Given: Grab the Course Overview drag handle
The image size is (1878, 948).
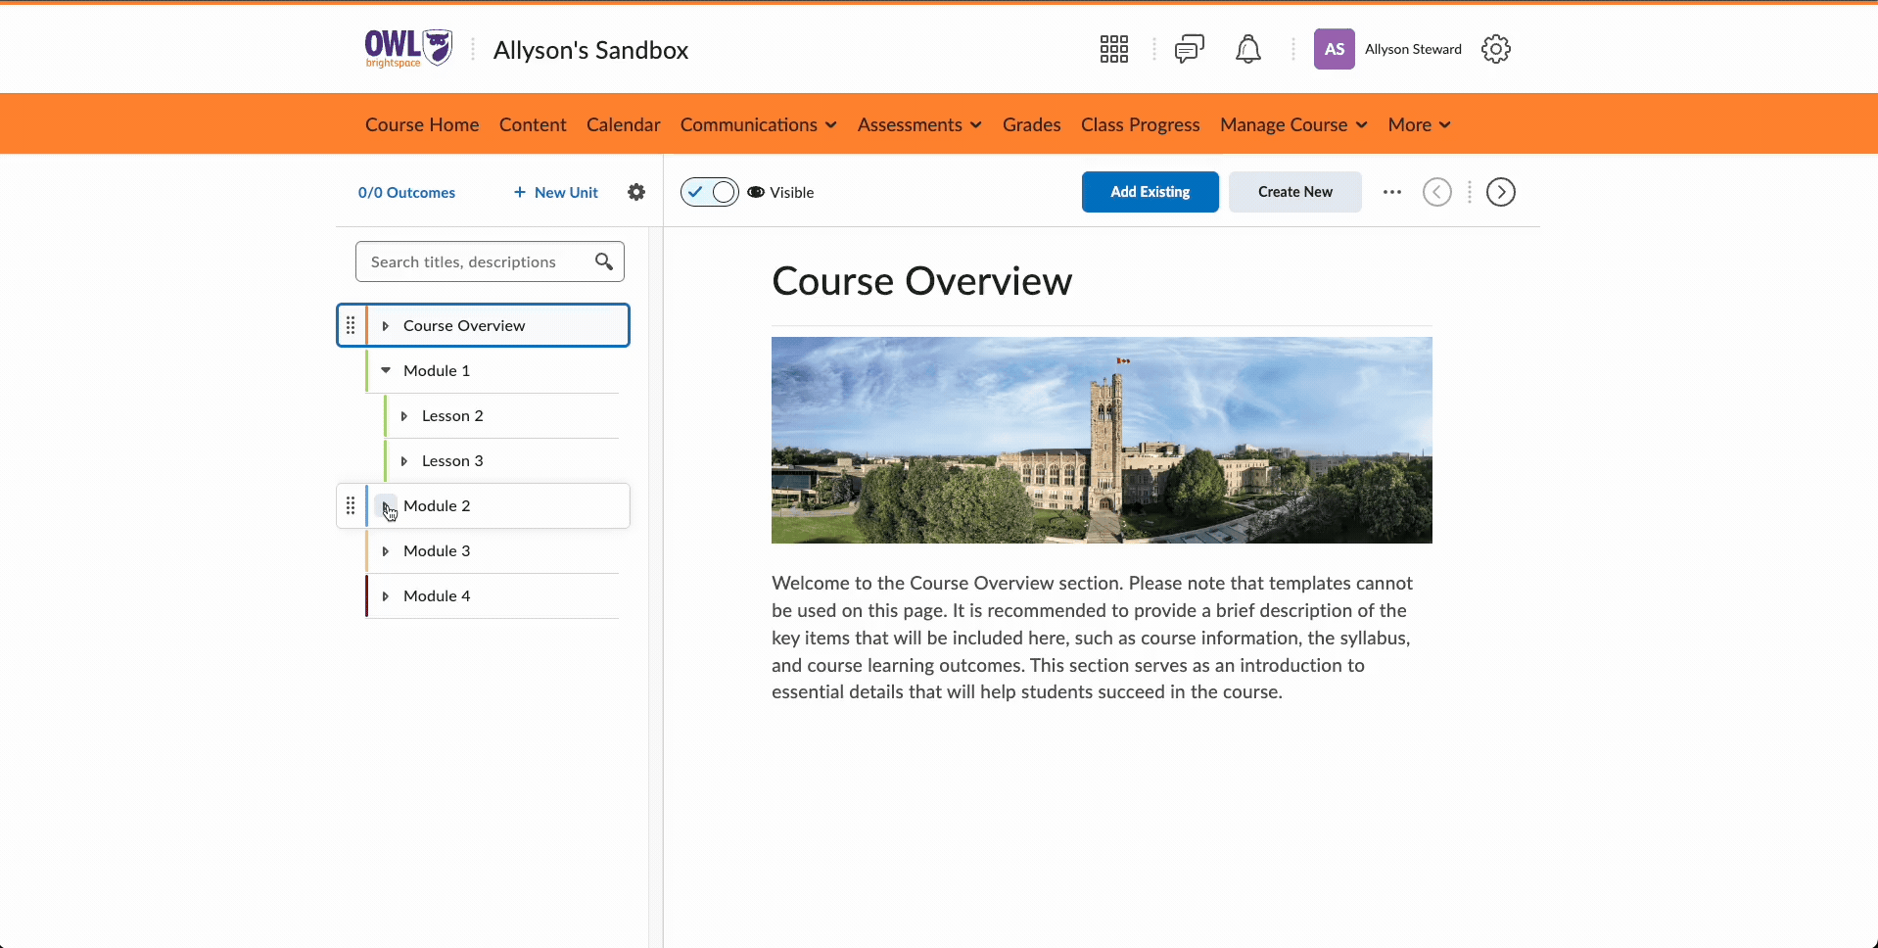Looking at the screenshot, I should click(x=351, y=325).
